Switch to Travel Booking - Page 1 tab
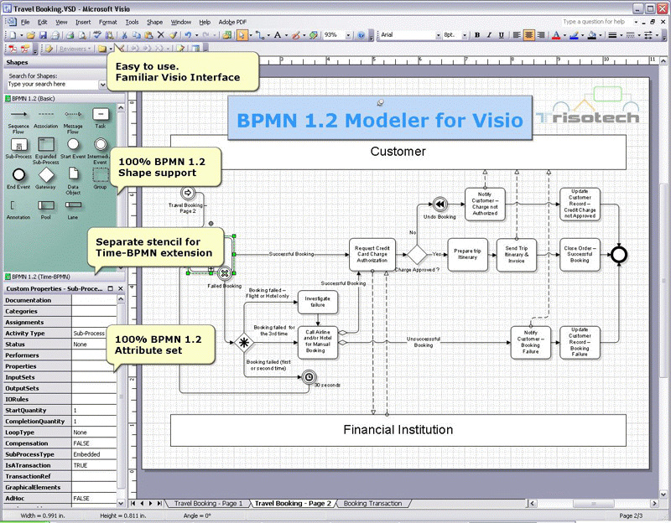 click(x=208, y=504)
